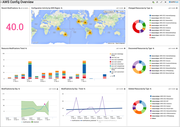The image size is (180, 127).
Task: Toggle modifications series in Modifications by Day legend
Action: tap(26, 122)
